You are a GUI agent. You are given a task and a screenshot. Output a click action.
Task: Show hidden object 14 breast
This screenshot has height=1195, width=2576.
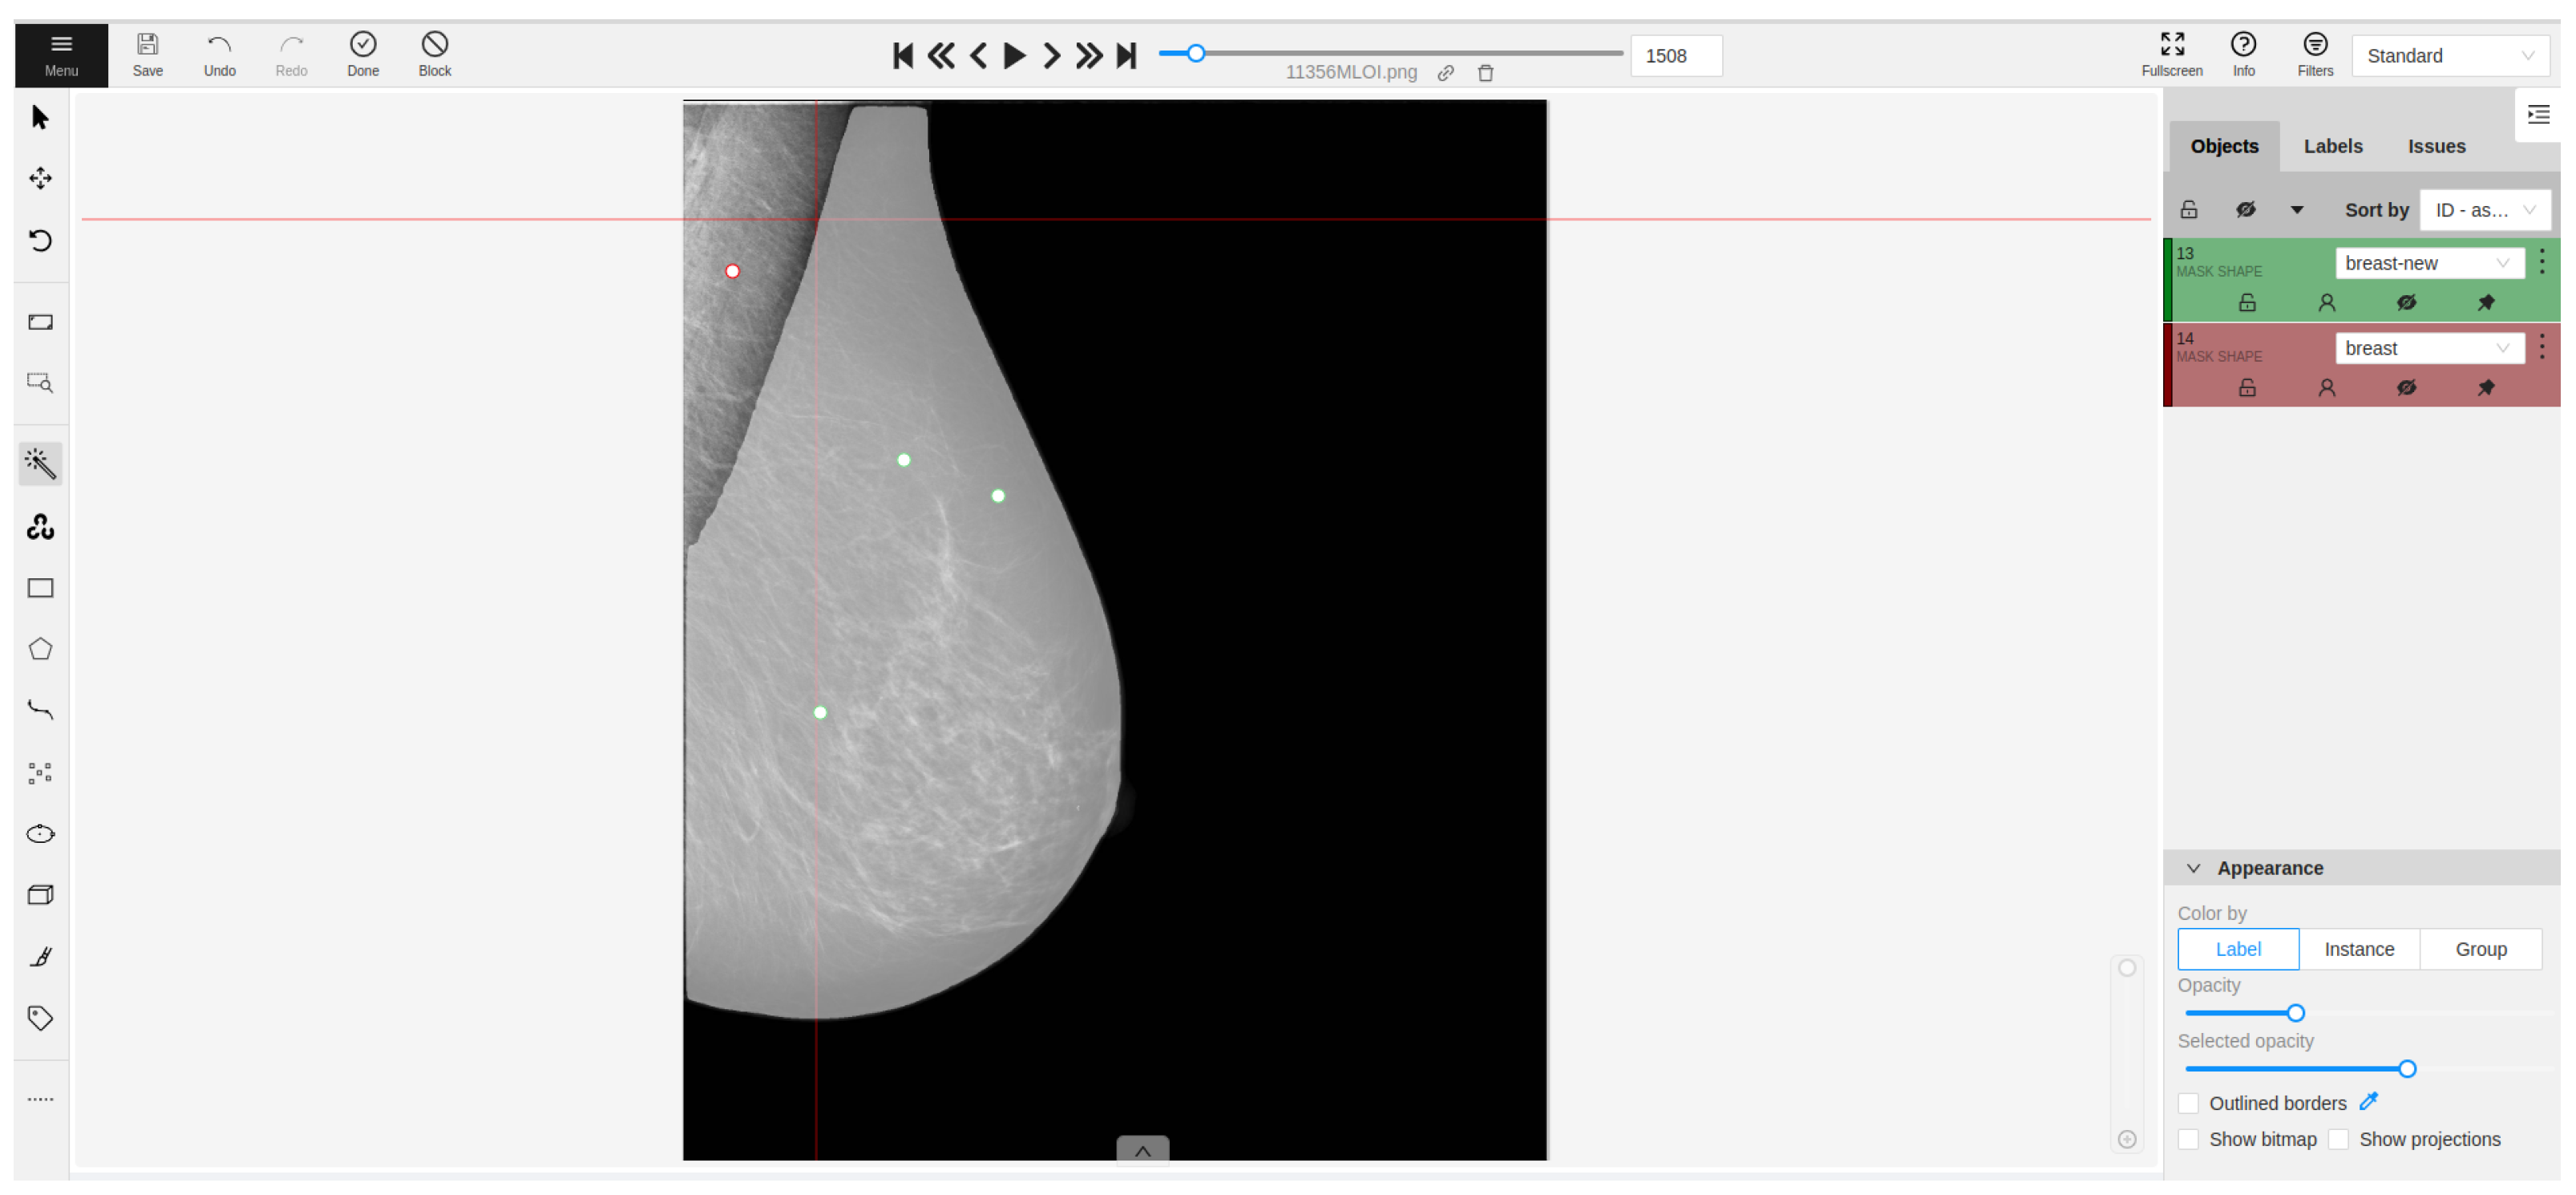click(x=2406, y=388)
